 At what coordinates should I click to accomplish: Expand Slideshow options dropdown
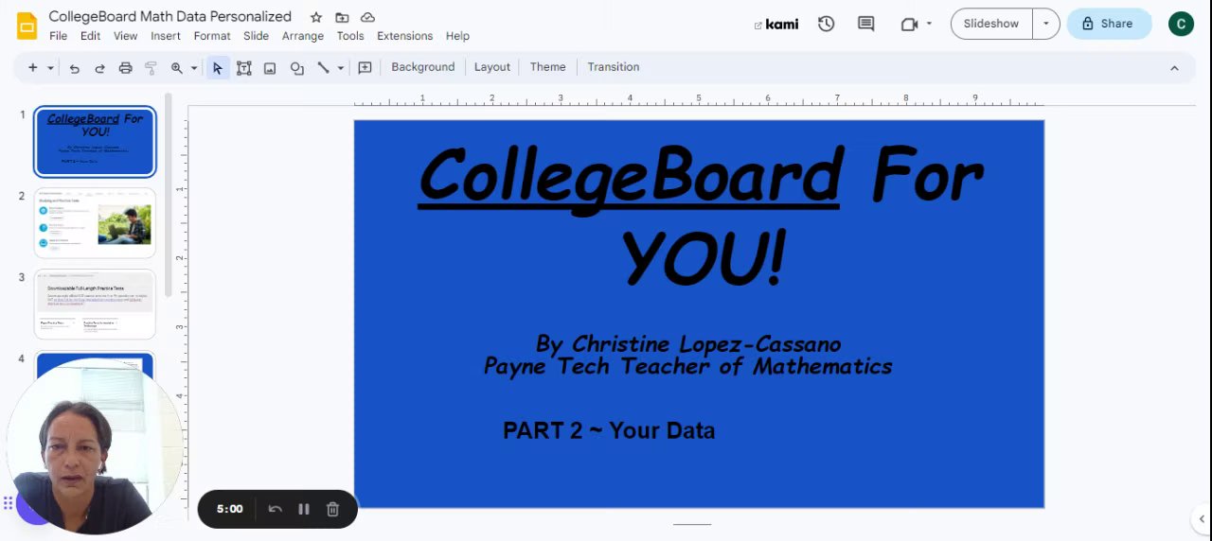click(x=1046, y=24)
